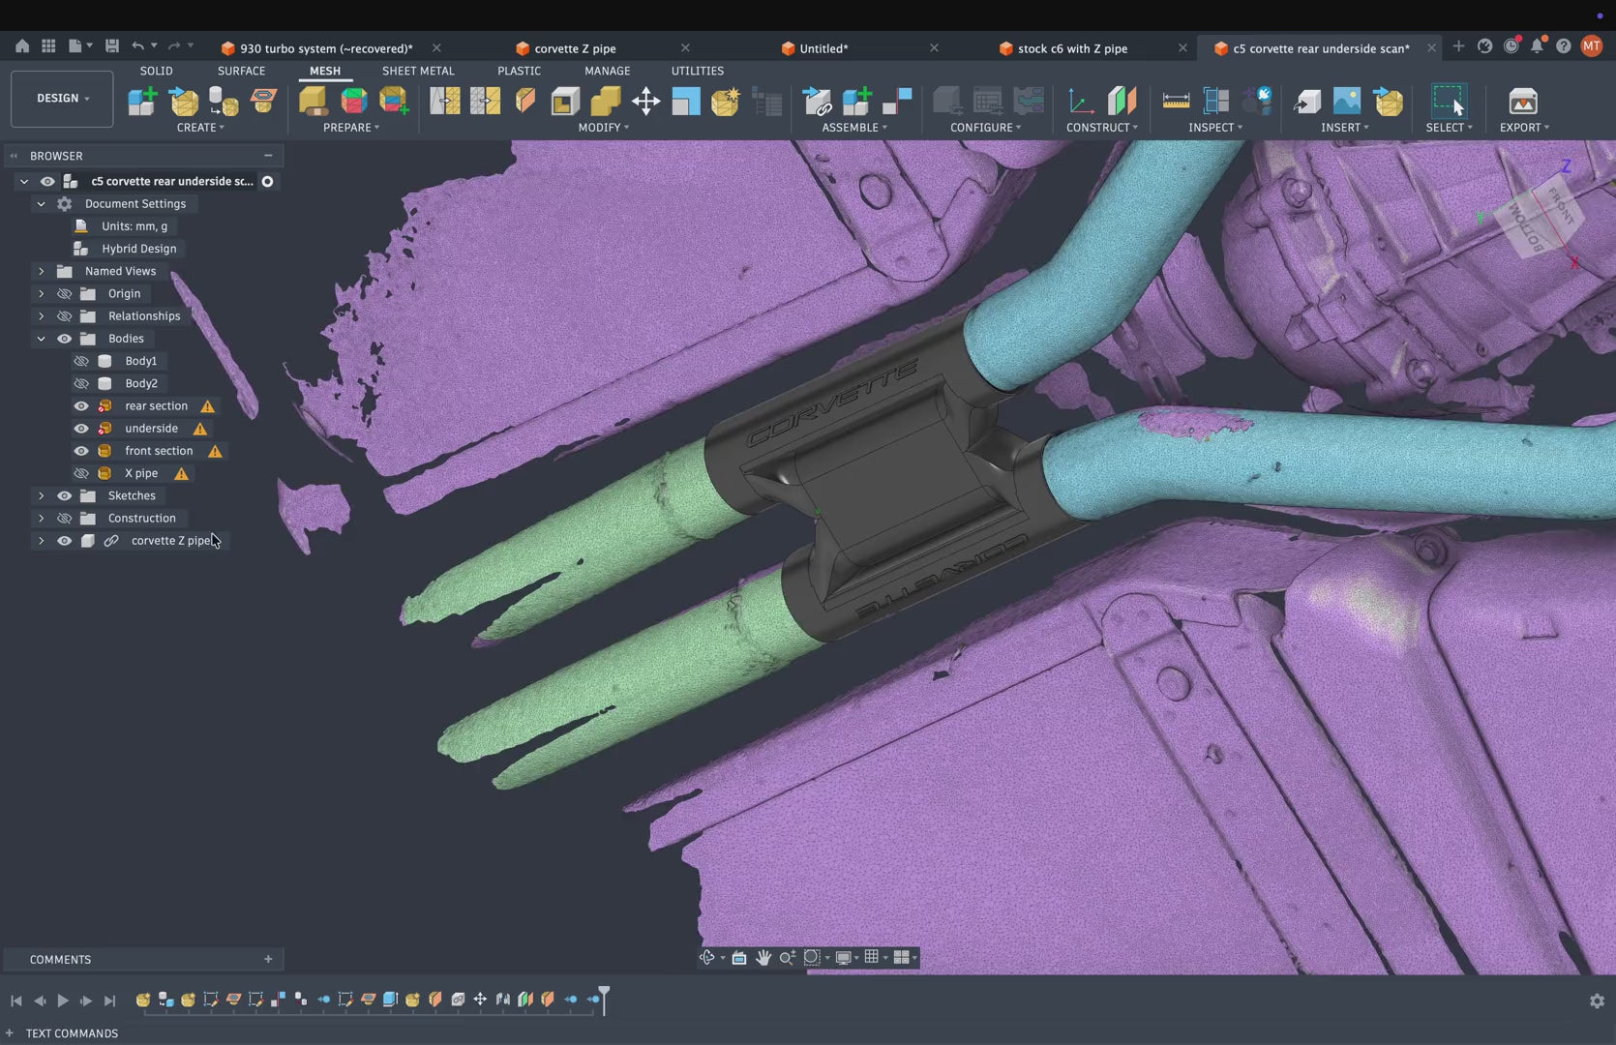Viewport: 1616px width, 1045px height.
Task: Click the Redo arrow
Action: click(174, 46)
